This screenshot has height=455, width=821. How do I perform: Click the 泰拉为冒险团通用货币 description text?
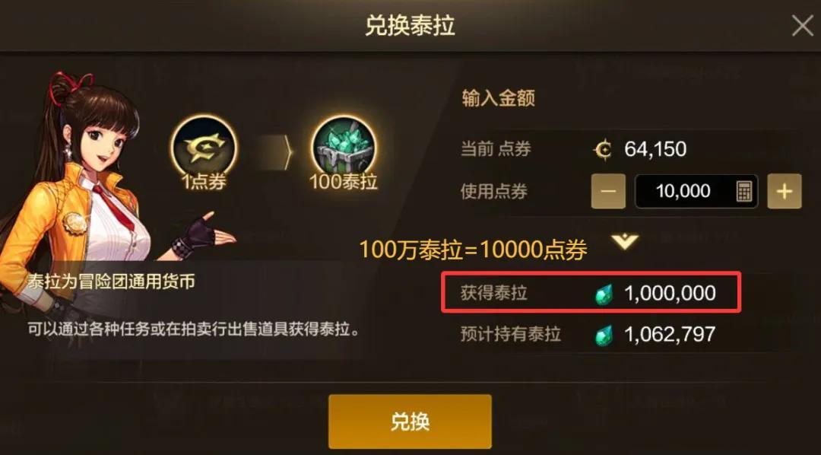coord(112,282)
